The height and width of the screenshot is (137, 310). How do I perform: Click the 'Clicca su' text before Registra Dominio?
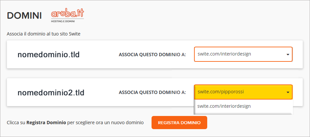click(x=16, y=123)
